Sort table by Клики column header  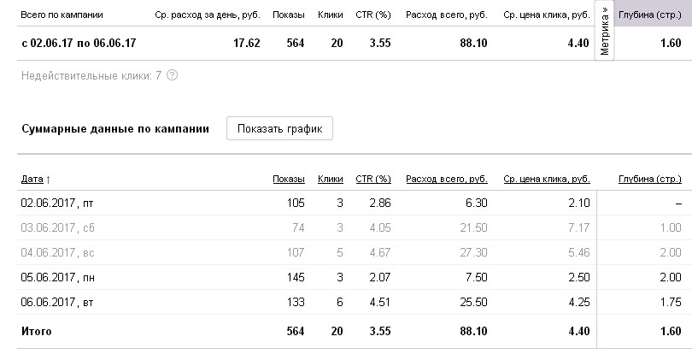click(x=330, y=179)
